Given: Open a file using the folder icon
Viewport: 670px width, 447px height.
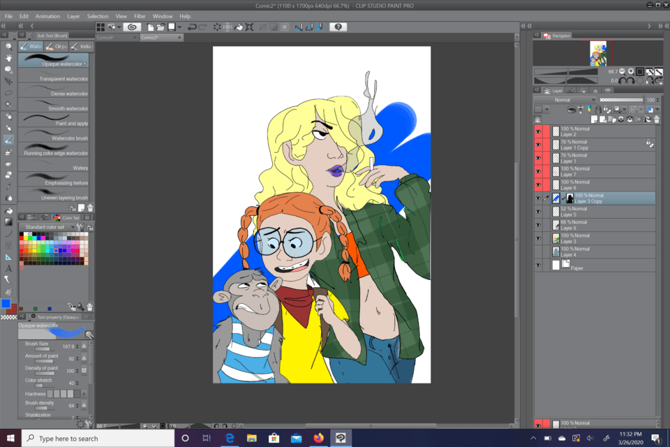Looking at the screenshot, I should point(161,27).
